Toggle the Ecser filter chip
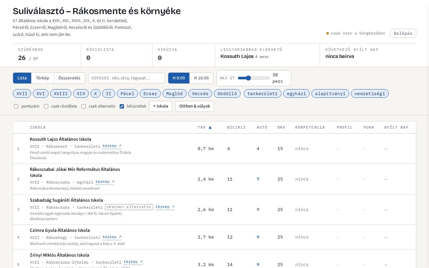 point(150,93)
